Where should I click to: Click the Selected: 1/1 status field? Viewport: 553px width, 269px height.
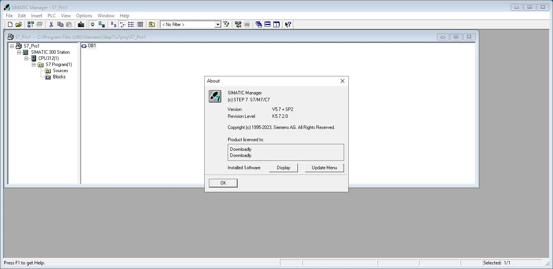pyautogui.click(x=512, y=263)
